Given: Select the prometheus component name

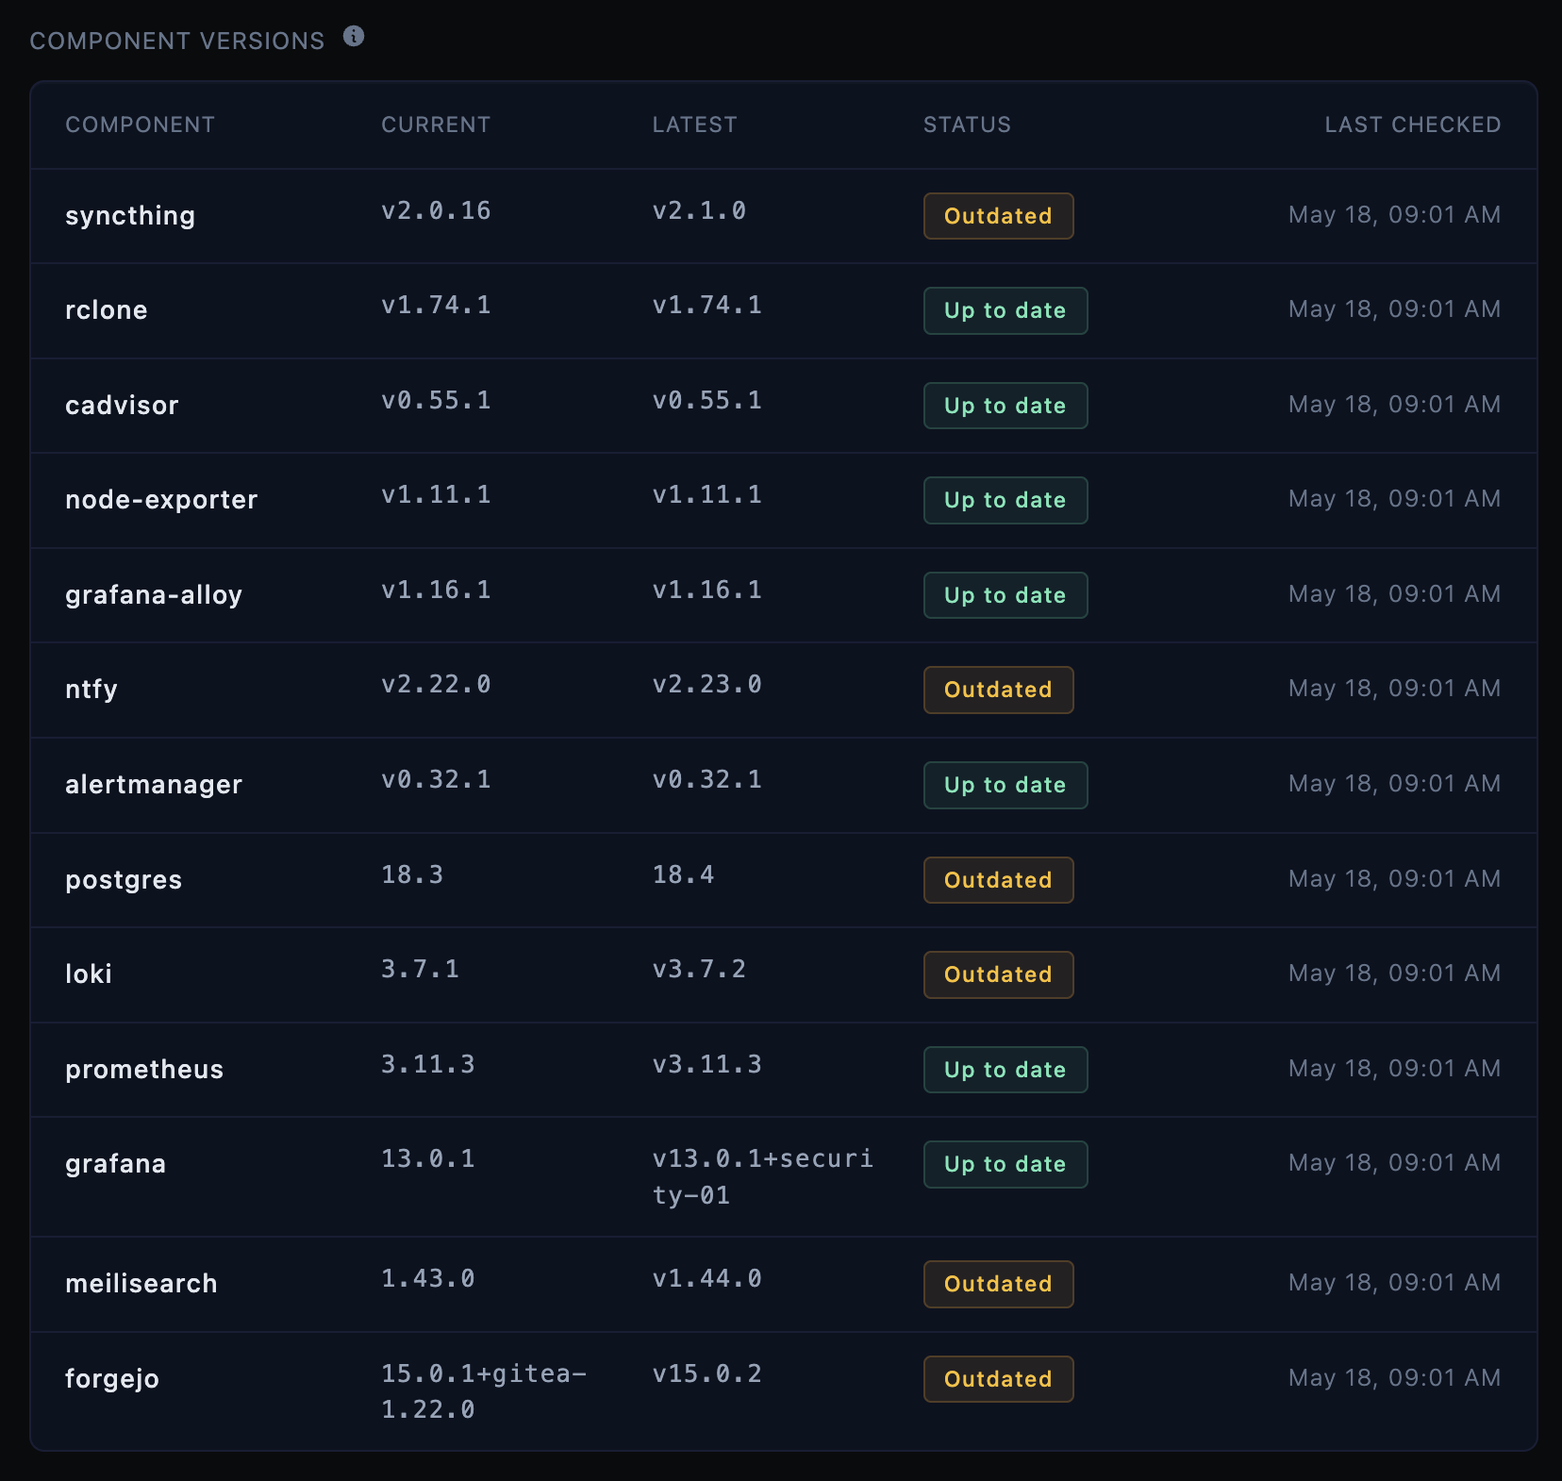Looking at the screenshot, I should [x=144, y=1070].
